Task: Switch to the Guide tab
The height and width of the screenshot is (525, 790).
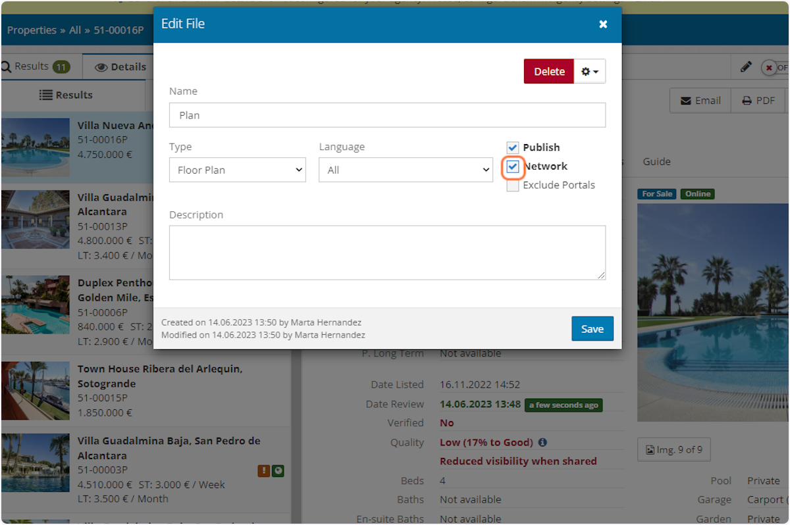Action: click(x=658, y=161)
